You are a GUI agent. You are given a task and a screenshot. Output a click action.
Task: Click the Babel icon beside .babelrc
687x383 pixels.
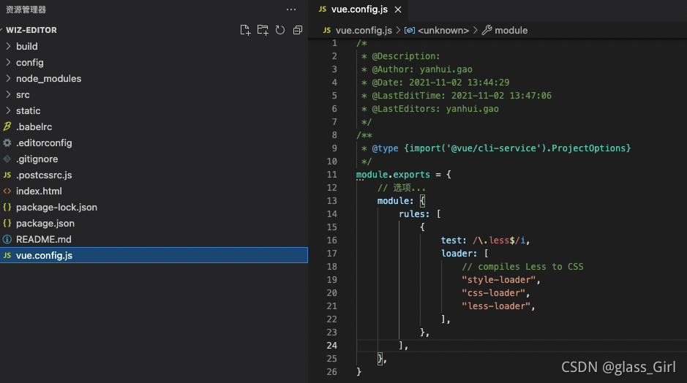tap(7, 126)
